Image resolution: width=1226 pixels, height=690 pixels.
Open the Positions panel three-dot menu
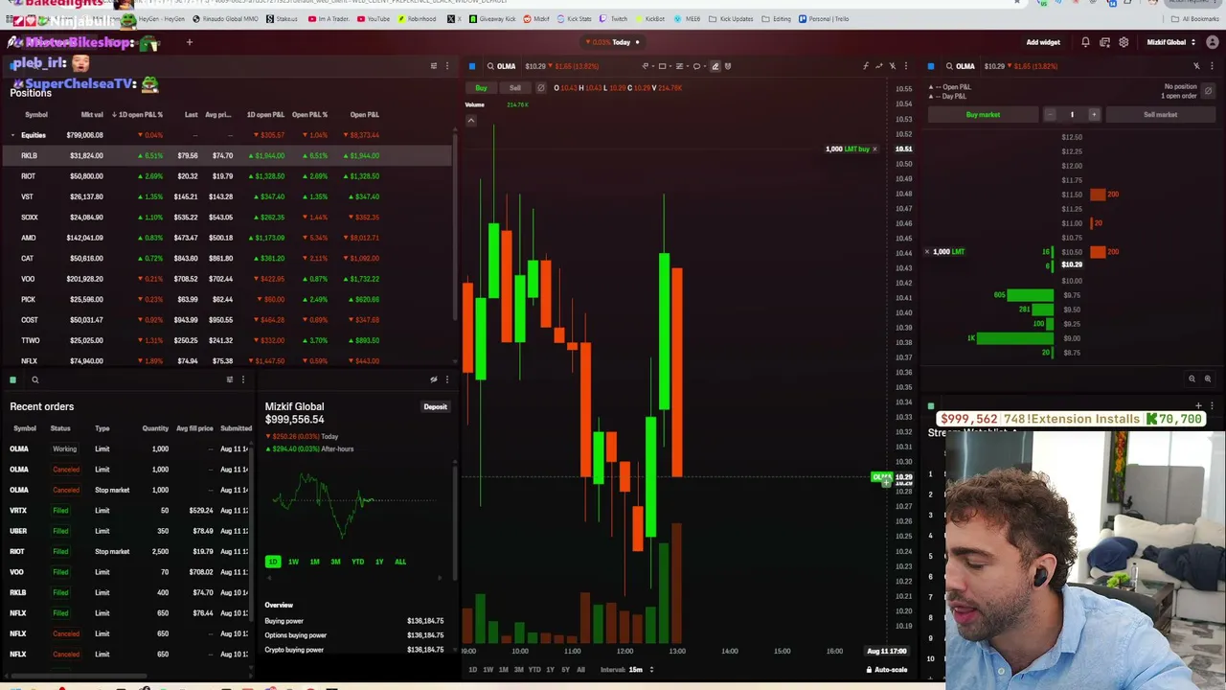coord(446,66)
